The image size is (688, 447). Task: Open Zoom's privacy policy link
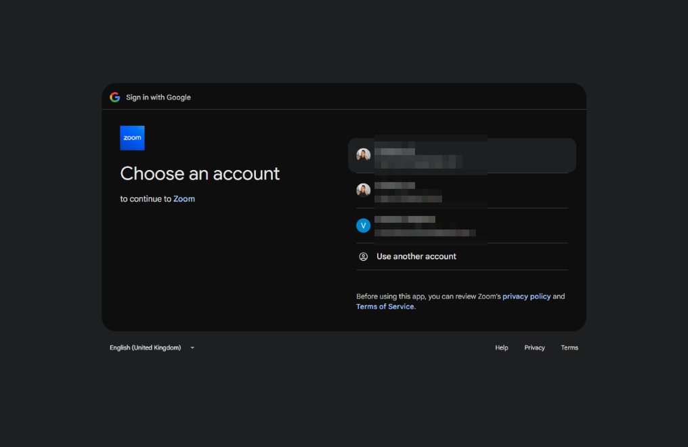526,297
